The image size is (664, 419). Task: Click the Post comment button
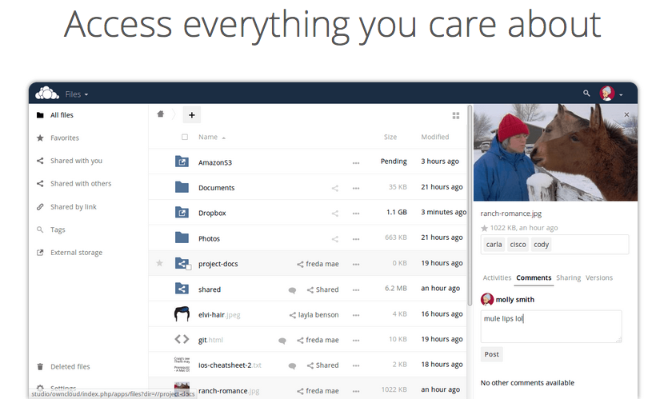pos(492,353)
